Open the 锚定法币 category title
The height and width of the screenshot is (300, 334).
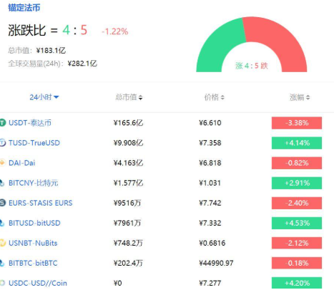click(x=24, y=8)
